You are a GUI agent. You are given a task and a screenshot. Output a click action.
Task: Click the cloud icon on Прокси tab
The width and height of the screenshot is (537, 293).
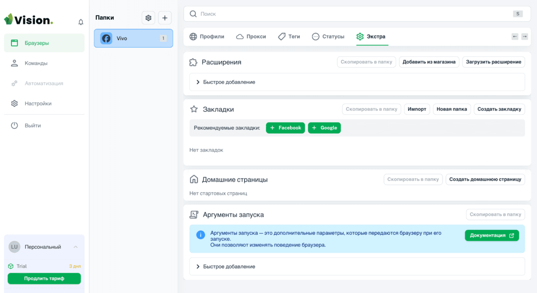click(x=240, y=36)
